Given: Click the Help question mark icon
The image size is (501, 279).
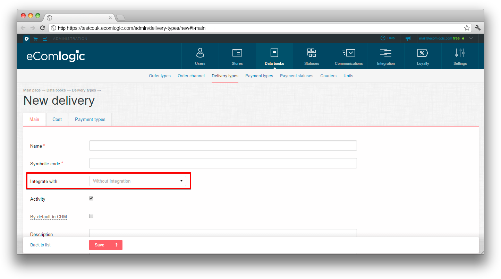Looking at the screenshot, I should click(x=383, y=38).
